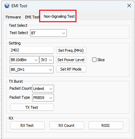Open the Test Select BT dropdown

click(x=48, y=33)
